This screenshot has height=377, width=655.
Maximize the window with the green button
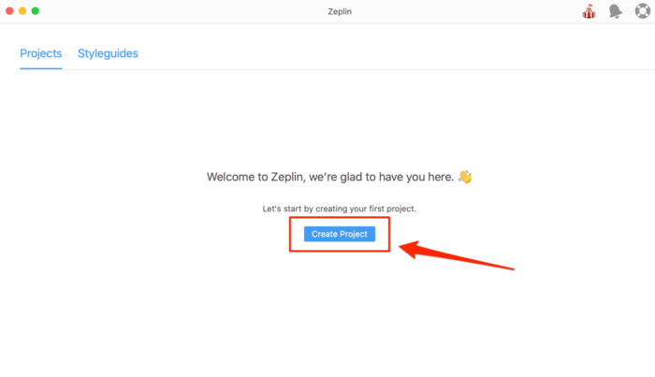(x=36, y=11)
